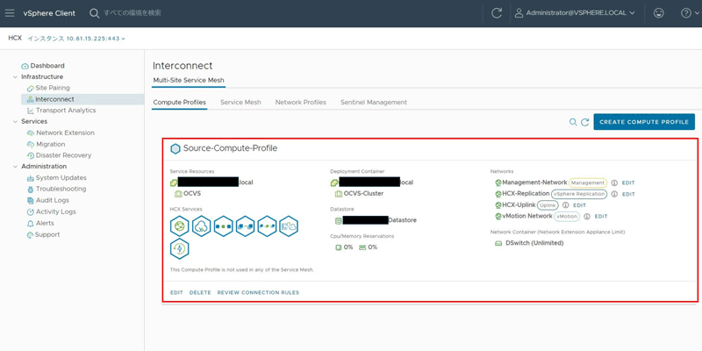Click EDIT next to vMotion Network

coord(601,216)
